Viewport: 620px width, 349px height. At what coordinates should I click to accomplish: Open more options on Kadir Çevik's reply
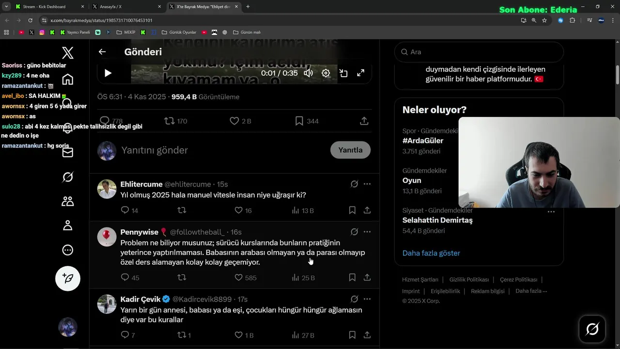coord(367,299)
